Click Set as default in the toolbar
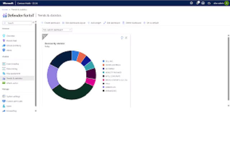 coord(151,23)
